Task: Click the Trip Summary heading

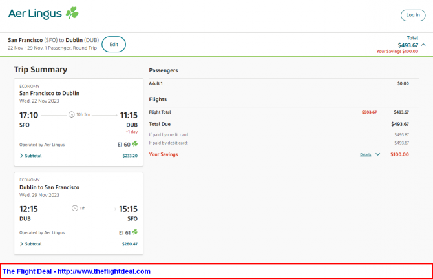Action: tap(41, 70)
